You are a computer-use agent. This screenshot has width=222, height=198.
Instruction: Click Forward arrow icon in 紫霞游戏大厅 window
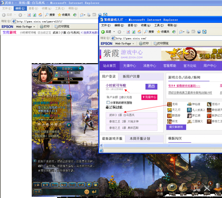119,32
